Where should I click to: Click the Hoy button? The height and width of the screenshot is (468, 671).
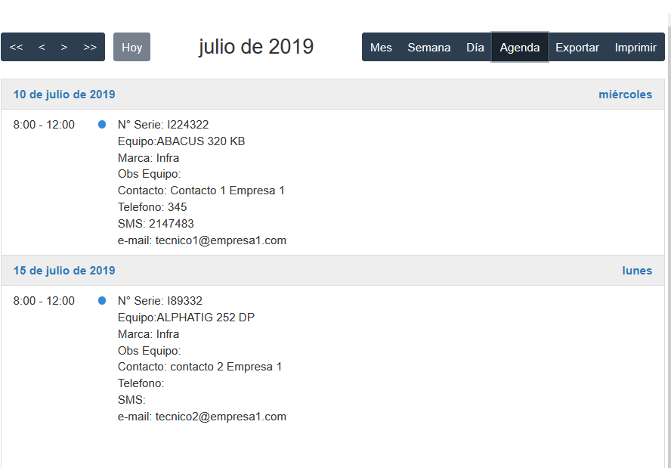tap(131, 47)
